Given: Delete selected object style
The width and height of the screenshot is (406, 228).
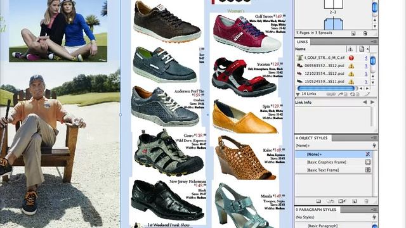Looking at the screenshot, I should tap(366, 201).
